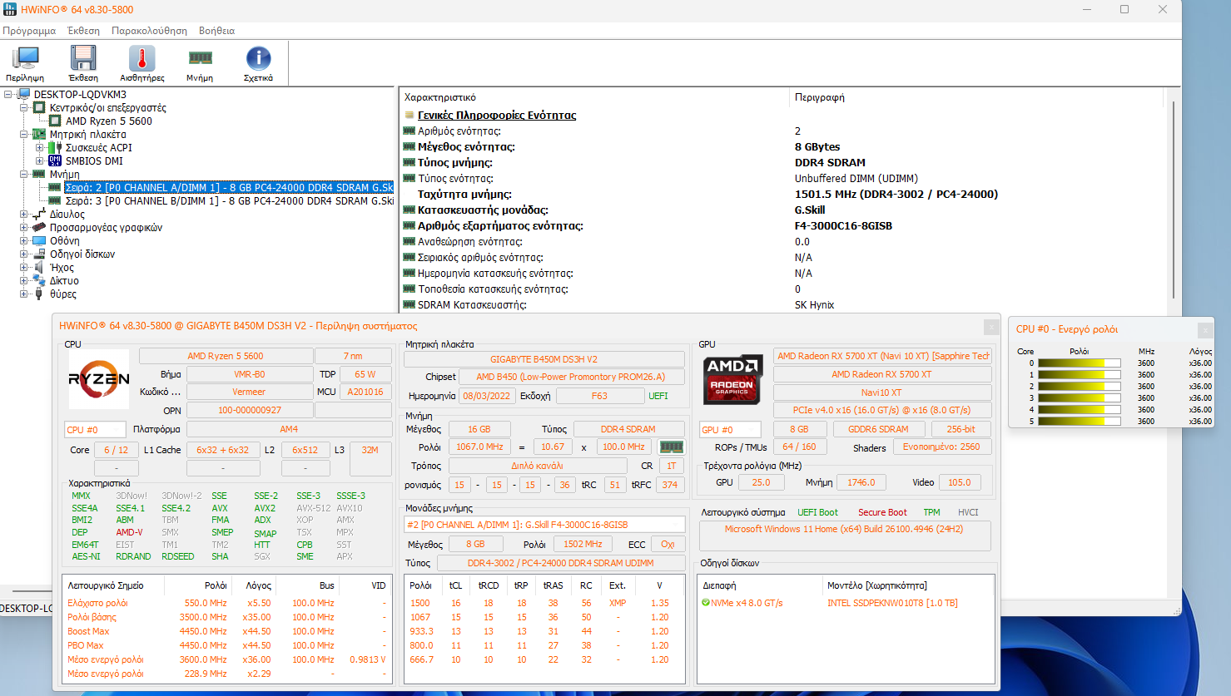
Task: Close the CPU #0 active clock panel
Action: tap(1204, 330)
